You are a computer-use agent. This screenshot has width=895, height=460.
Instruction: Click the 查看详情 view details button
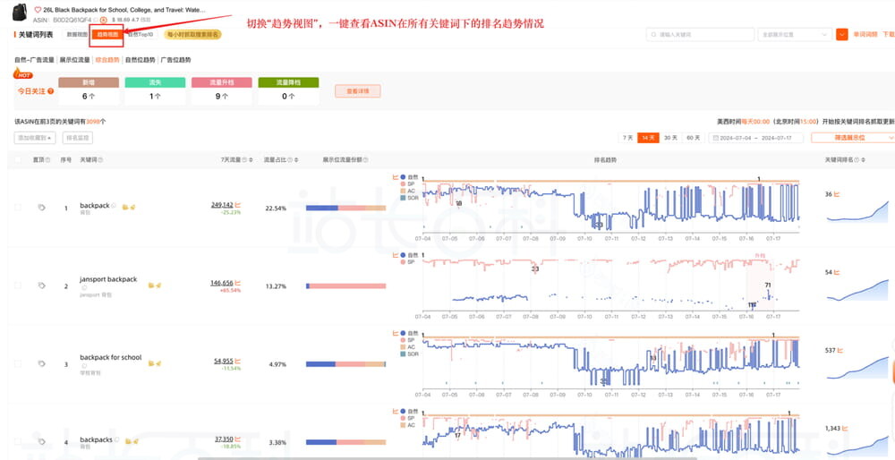tap(357, 91)
